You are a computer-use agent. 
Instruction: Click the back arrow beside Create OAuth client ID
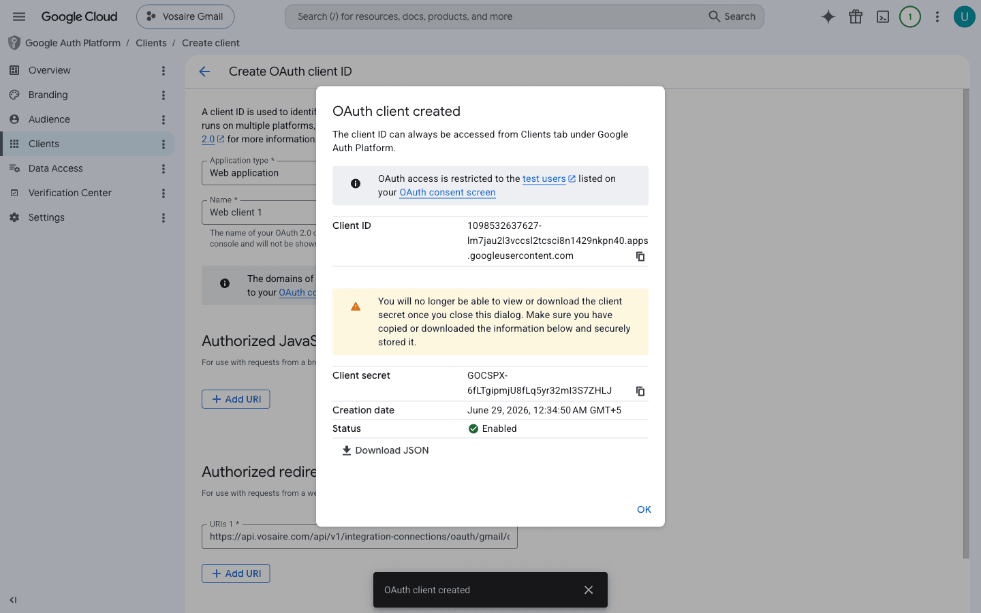click(204, 72)
